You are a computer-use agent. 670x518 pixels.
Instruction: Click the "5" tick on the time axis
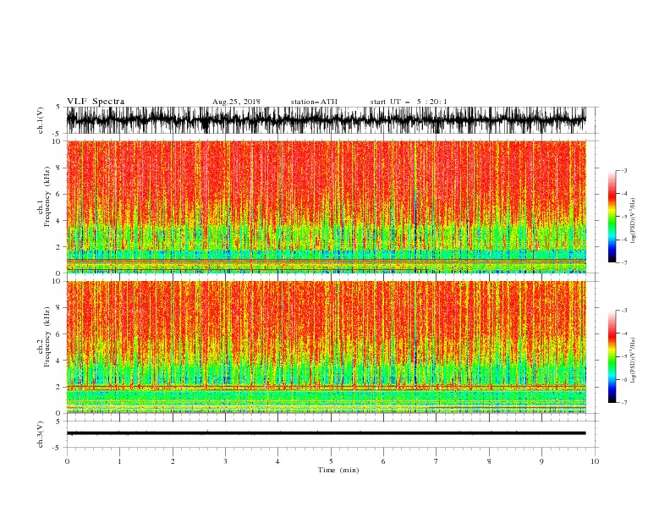331,461
